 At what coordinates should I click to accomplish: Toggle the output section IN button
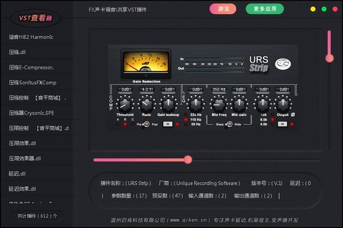(x=282, y=123)
